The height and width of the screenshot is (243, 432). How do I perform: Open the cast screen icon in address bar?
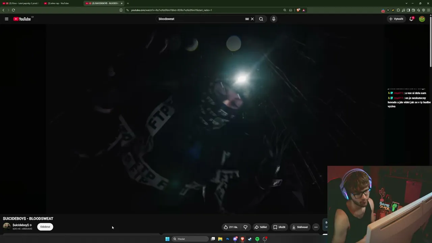291,10
